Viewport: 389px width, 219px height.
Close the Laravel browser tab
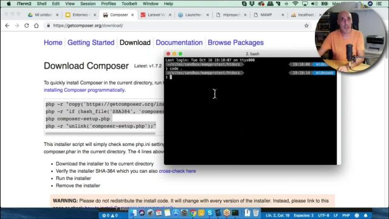click(x=170, y=15)
